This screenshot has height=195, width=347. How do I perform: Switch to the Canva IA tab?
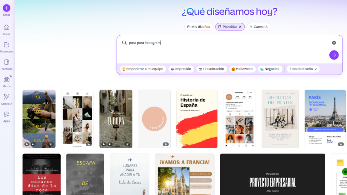click(x=259, y=27)
